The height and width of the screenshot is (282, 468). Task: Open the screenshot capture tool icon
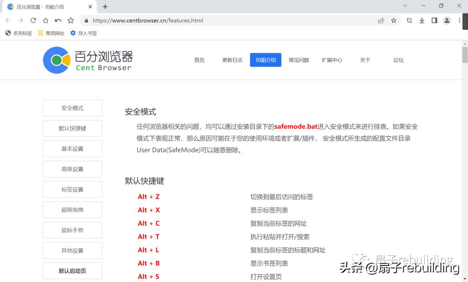point(409,20)
